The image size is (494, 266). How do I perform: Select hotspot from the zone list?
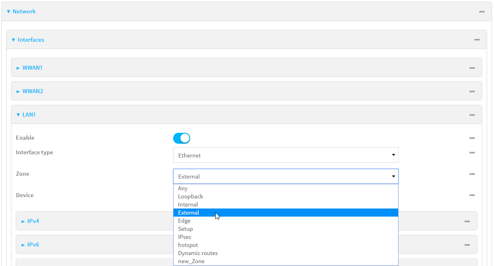[188, 245]
